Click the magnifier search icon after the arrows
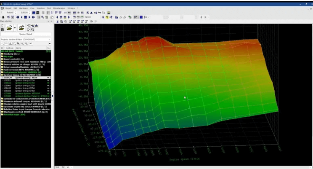 tap(42, 17)
